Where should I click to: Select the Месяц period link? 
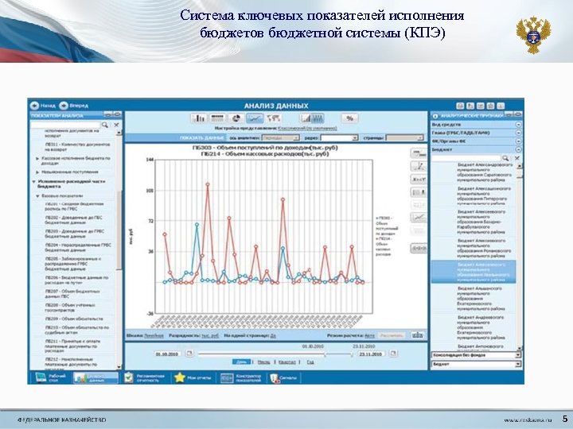pyautogui.click(x=264, y=362)
